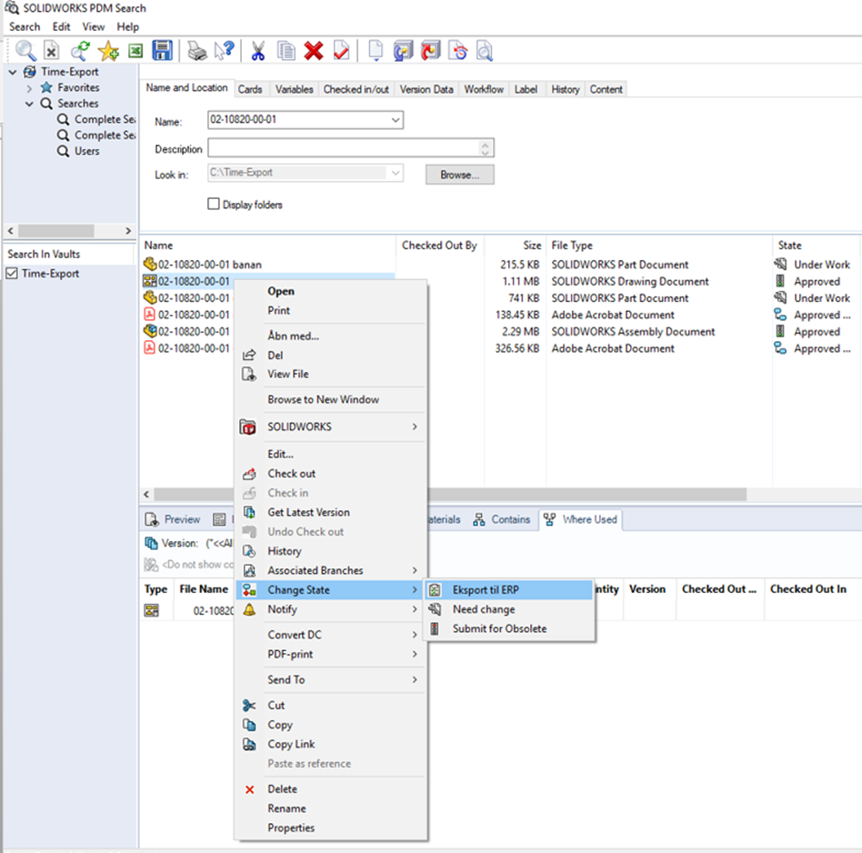The image size is (862, 853).
Task: Switch to the Preview tab in lower pane
Action: 173,519
